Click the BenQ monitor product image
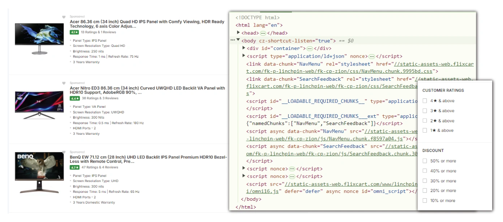Screen dimensions: 503x222 pyautogui.click(x=39, y=172)
